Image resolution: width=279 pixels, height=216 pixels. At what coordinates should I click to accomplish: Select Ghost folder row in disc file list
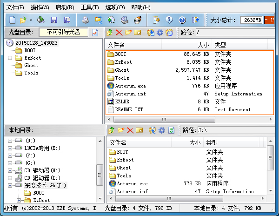(190, 70)
